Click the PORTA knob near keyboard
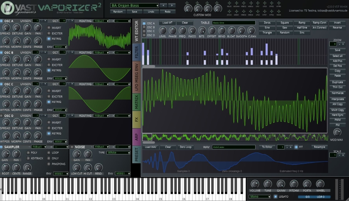 tap(307, 184)
